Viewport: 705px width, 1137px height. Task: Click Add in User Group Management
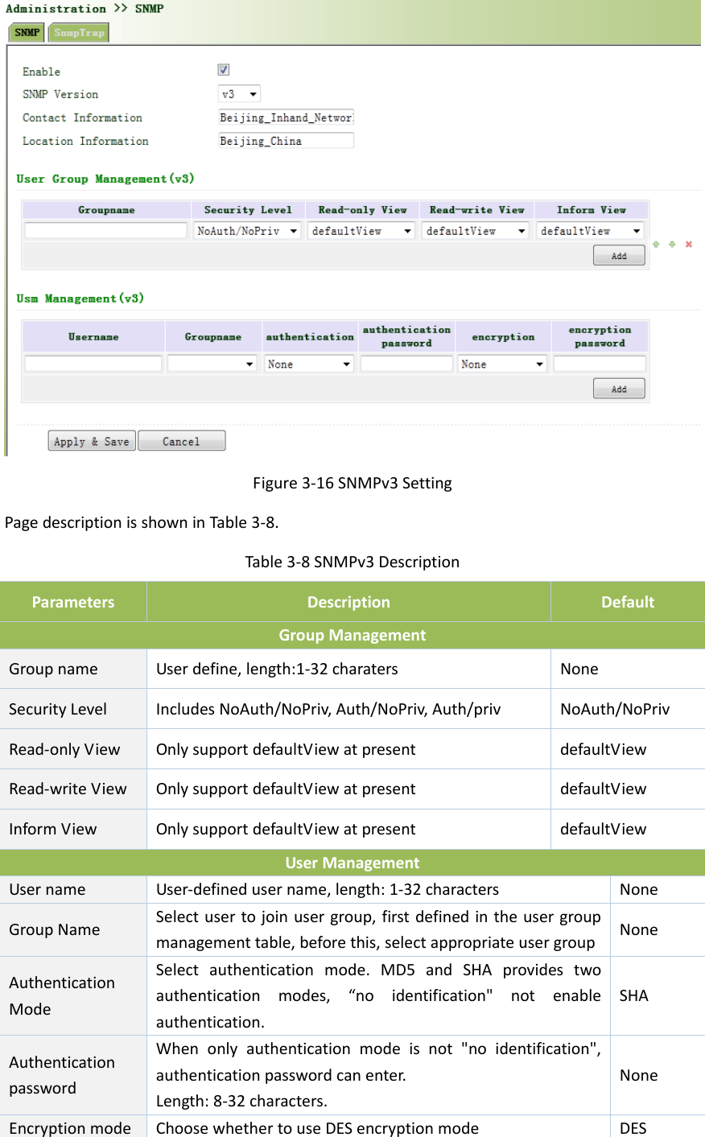tap(619, 256)
